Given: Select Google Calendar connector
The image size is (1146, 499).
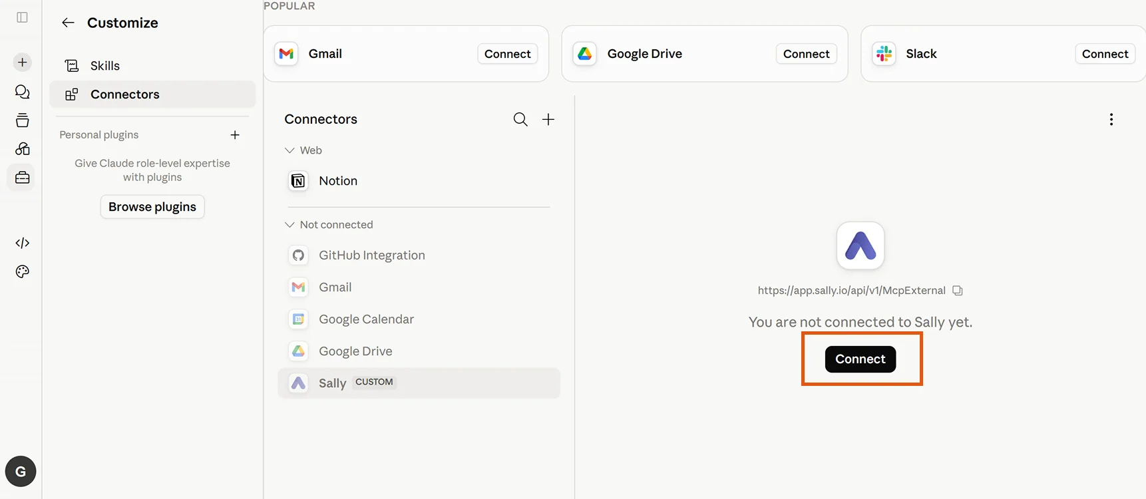Looking at the screenshot, I should click(419, 319).
